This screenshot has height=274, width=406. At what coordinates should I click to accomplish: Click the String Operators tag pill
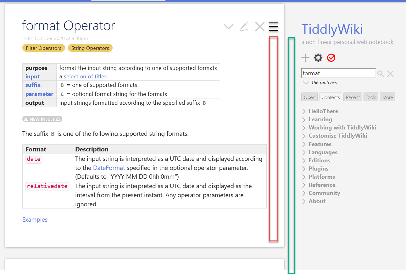pos(90,48)
